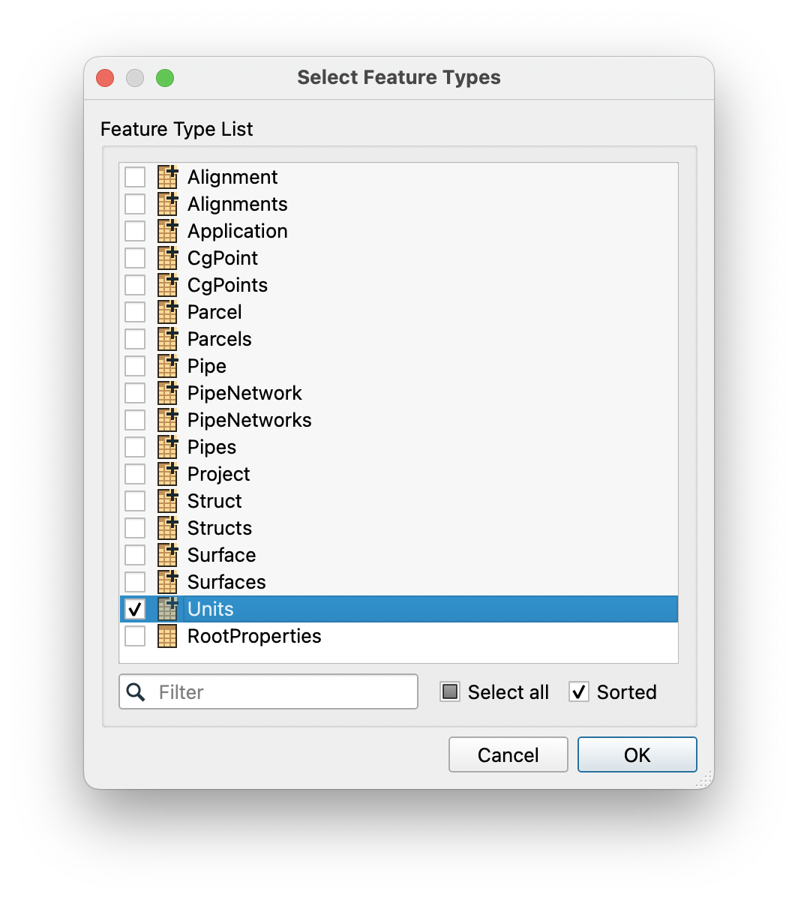Enable the Select all checkbox
Image resolution: width=798 pixels, height=900 pixels.
click(450, 691)
